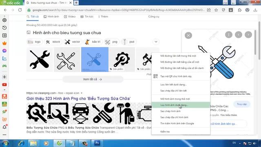The height and width of the screenshot is (147, 261).
Task: Choose 'Mở hình ảnh trong thẻ mới'
Action: coord(181,99)
